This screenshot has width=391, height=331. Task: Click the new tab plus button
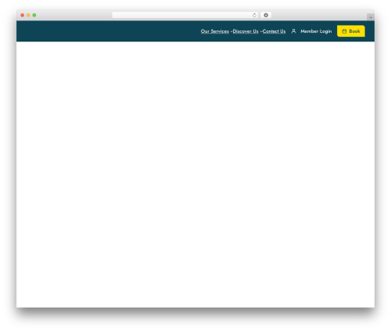371,17
